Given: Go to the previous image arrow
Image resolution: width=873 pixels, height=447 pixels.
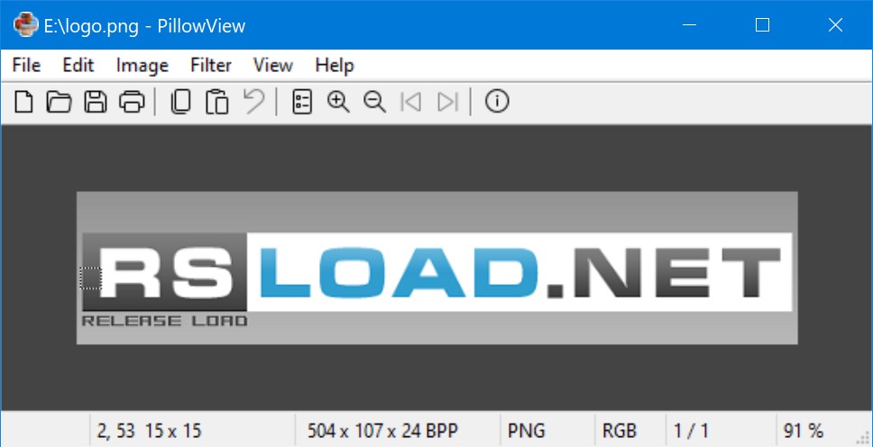Looking at the screenshot, I should pos(411,102).
